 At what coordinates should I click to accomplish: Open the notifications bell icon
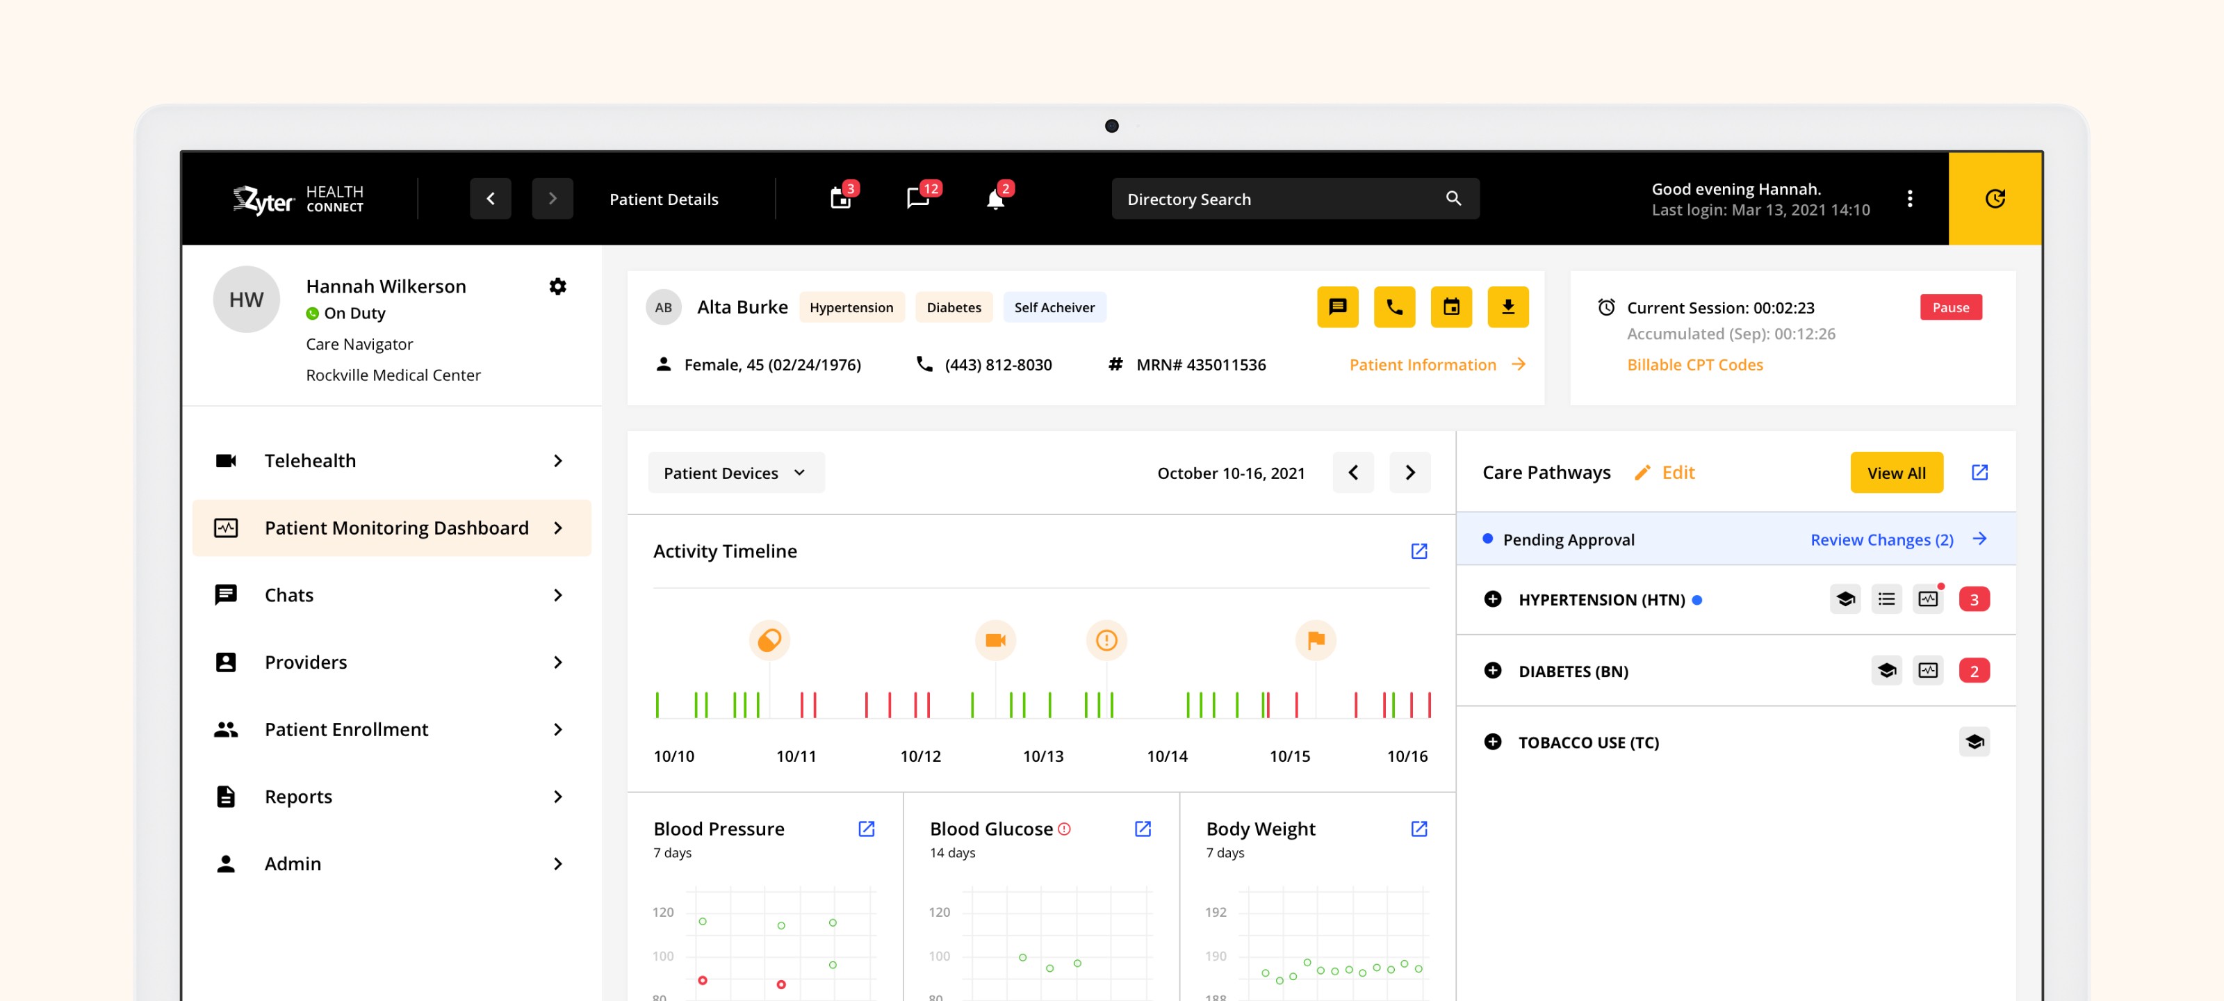(995, 200)
